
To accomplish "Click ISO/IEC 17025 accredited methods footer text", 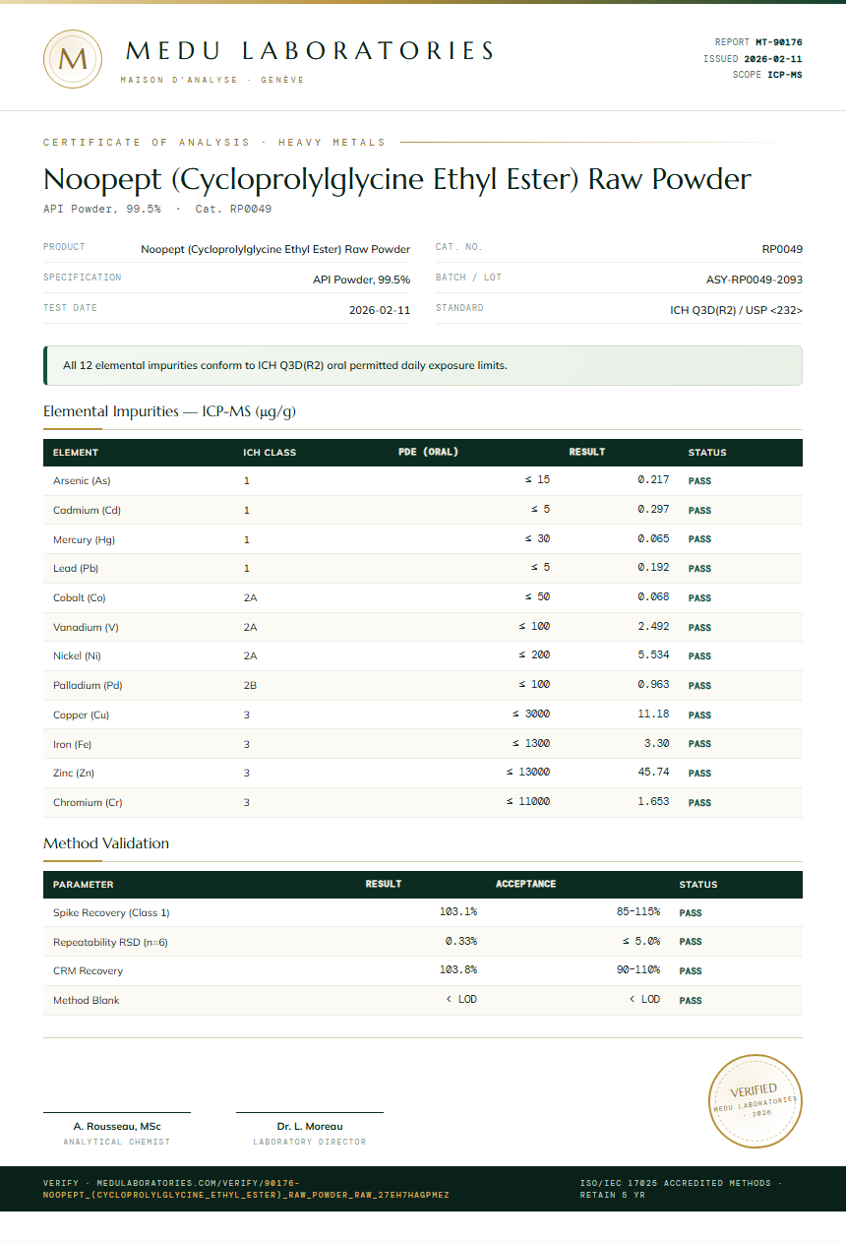I will (681, 1189).
